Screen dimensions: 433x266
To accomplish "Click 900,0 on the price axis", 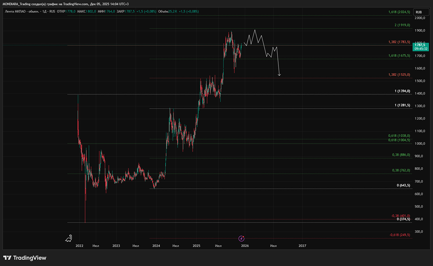I will pos(419,156).
